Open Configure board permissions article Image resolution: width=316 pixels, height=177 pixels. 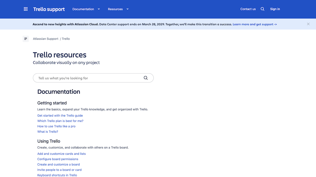[x=58, y=159]
